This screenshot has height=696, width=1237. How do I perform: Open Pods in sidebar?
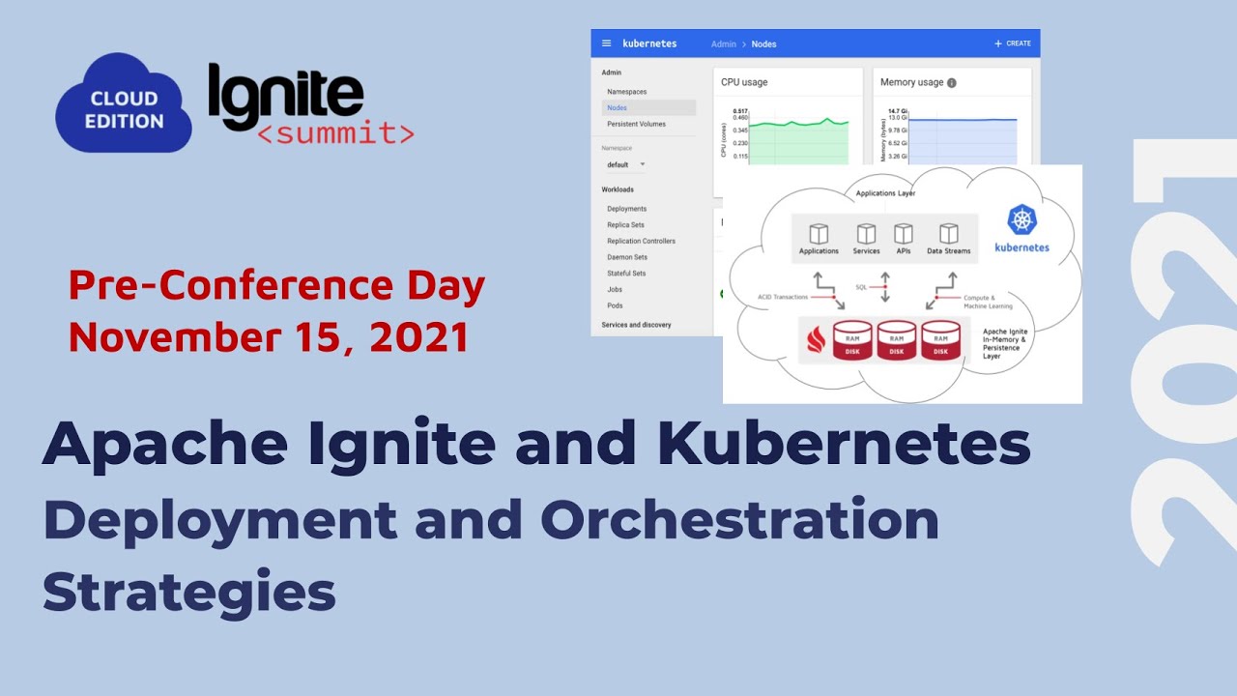pyautogui.click(x=615, y=305)
